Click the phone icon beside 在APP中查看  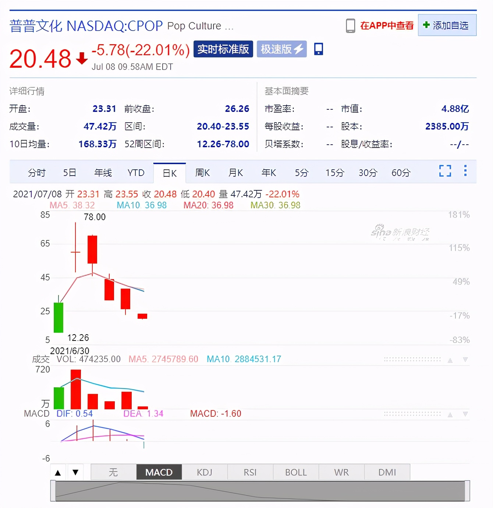[x=350, y=26]
